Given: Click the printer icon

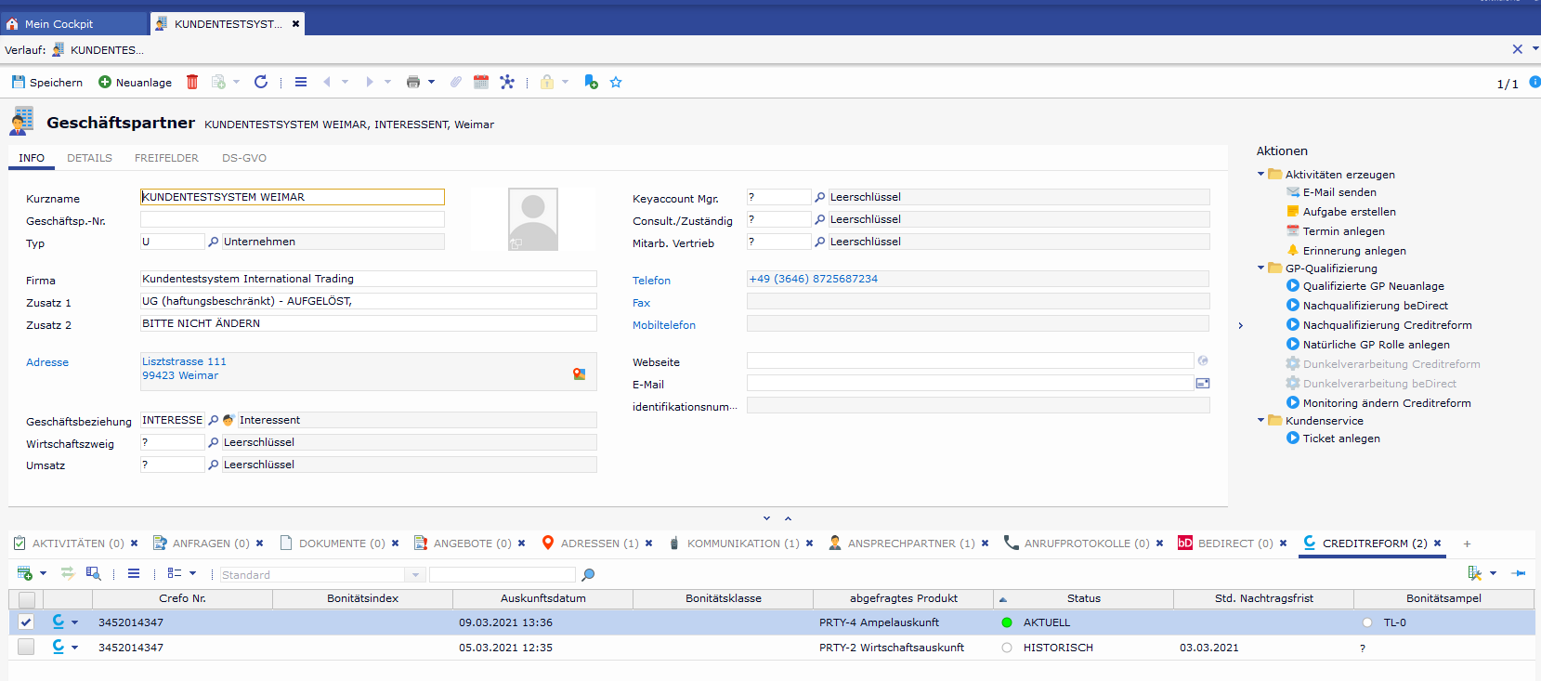Looking at the screenshot, I should coord(413,82).
